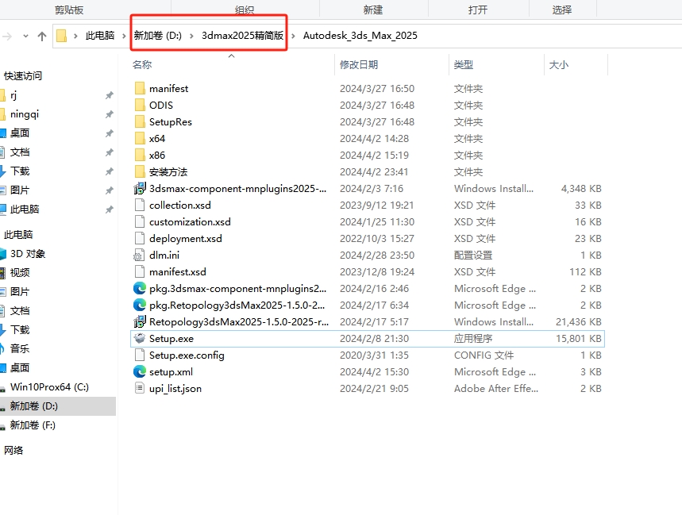682x515 pixels.
Task: Navigate to 新加卷 (D:) breadcrumb
Action: point(158,36)
